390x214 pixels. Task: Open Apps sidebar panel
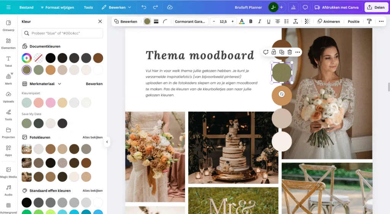click(x=8, y=150)
